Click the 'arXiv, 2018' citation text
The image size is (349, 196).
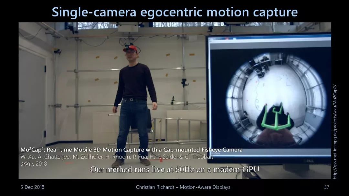pyautogui.click(x=34, y=163)
